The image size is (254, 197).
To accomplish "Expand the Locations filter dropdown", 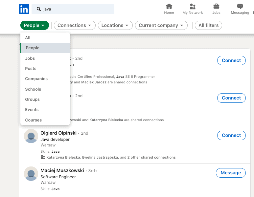I will click(x=115, y=25).
